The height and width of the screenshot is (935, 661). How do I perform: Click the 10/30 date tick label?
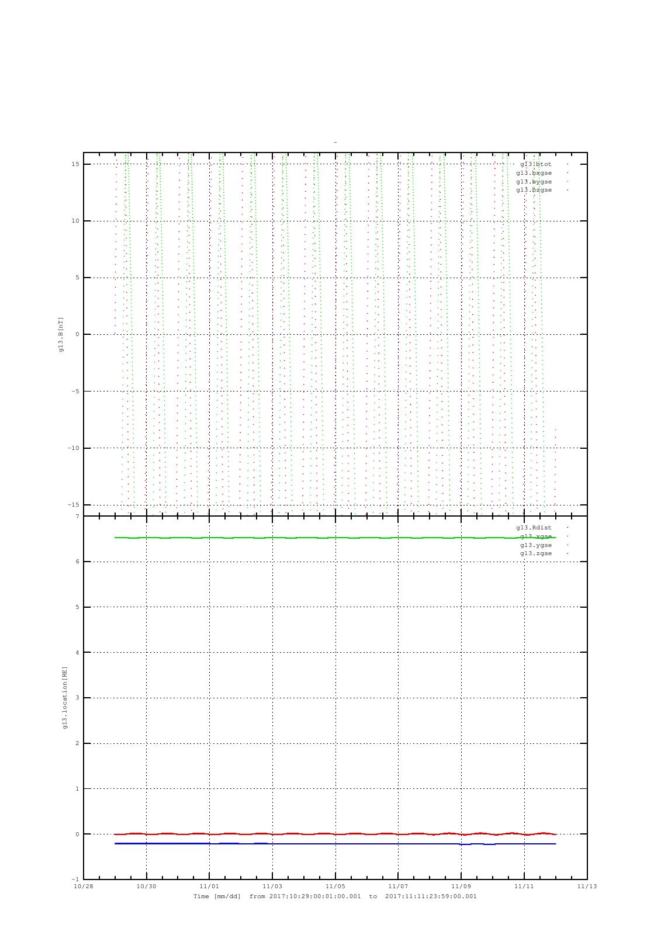146,886
